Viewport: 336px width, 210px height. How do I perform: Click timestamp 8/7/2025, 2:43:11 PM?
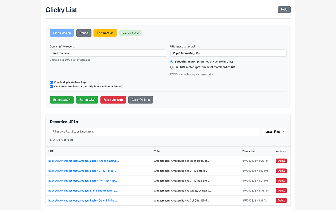(x=255, y=201)
